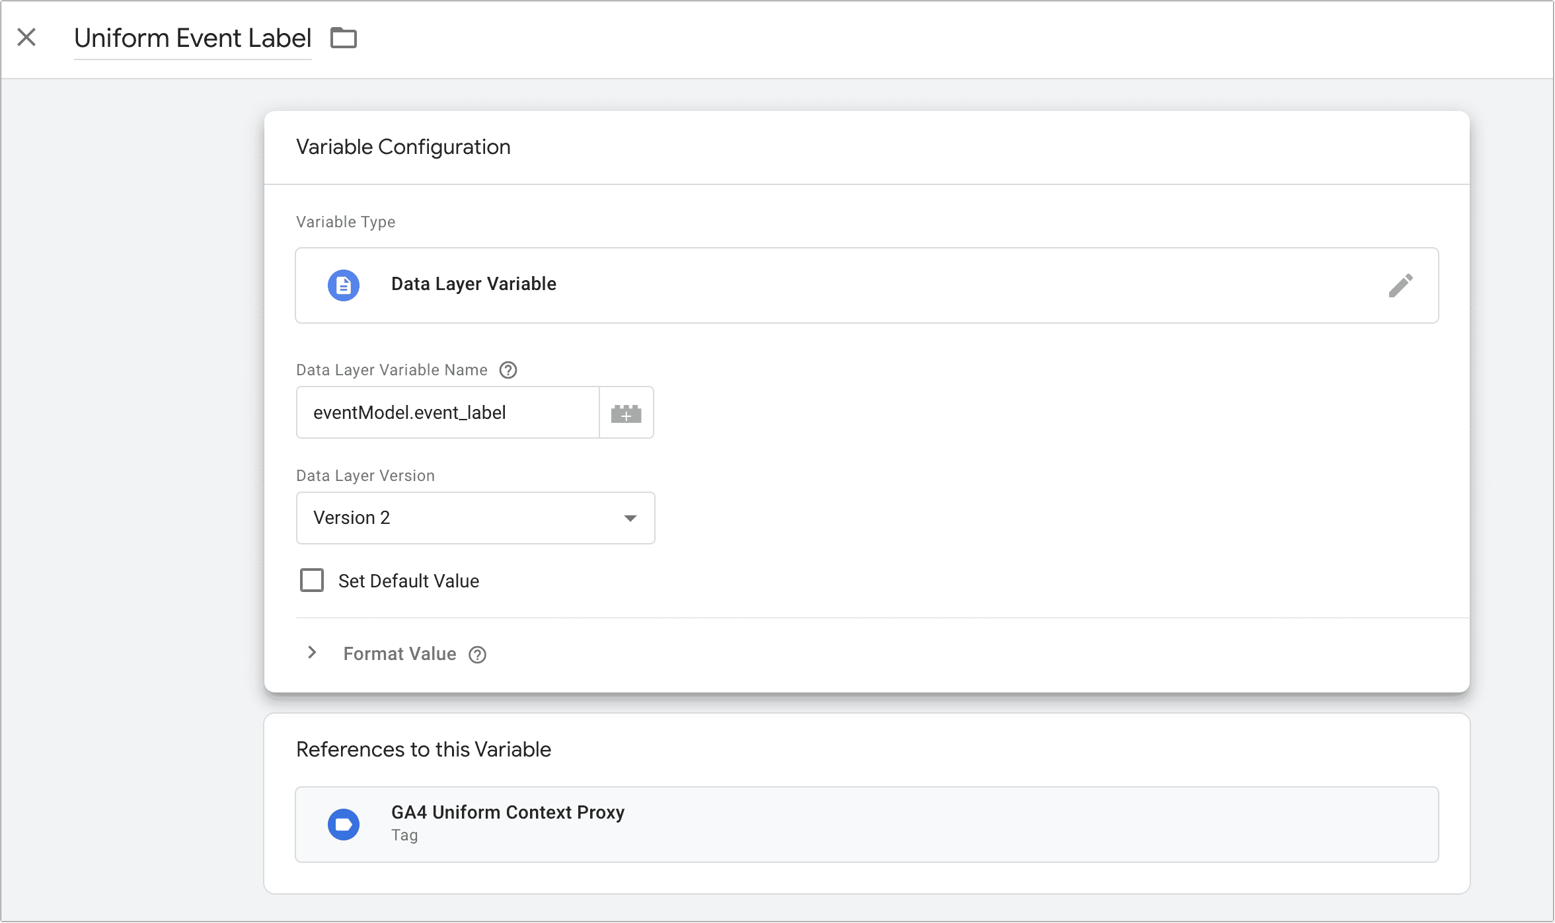Close the variable editor with X icon

click(26, 37)
